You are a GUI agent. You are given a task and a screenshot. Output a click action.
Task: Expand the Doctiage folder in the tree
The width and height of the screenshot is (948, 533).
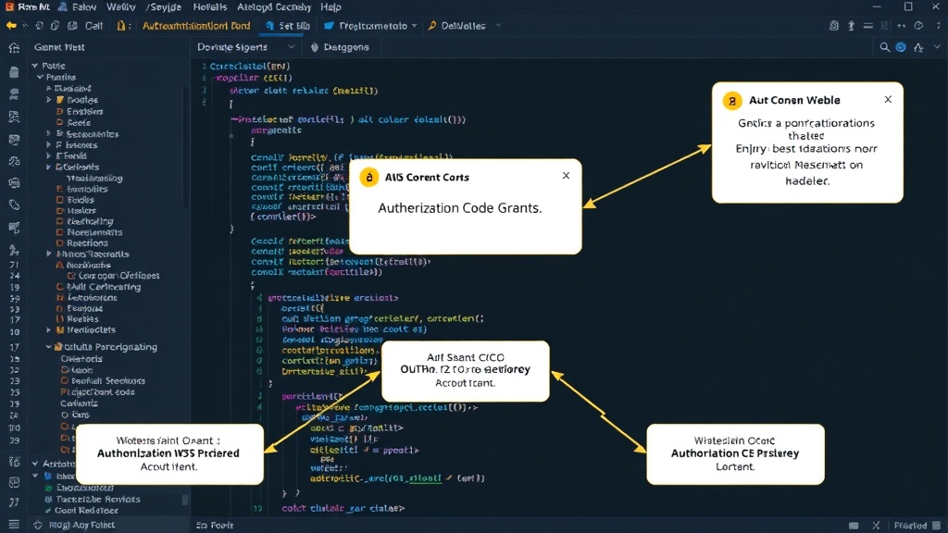49,100
